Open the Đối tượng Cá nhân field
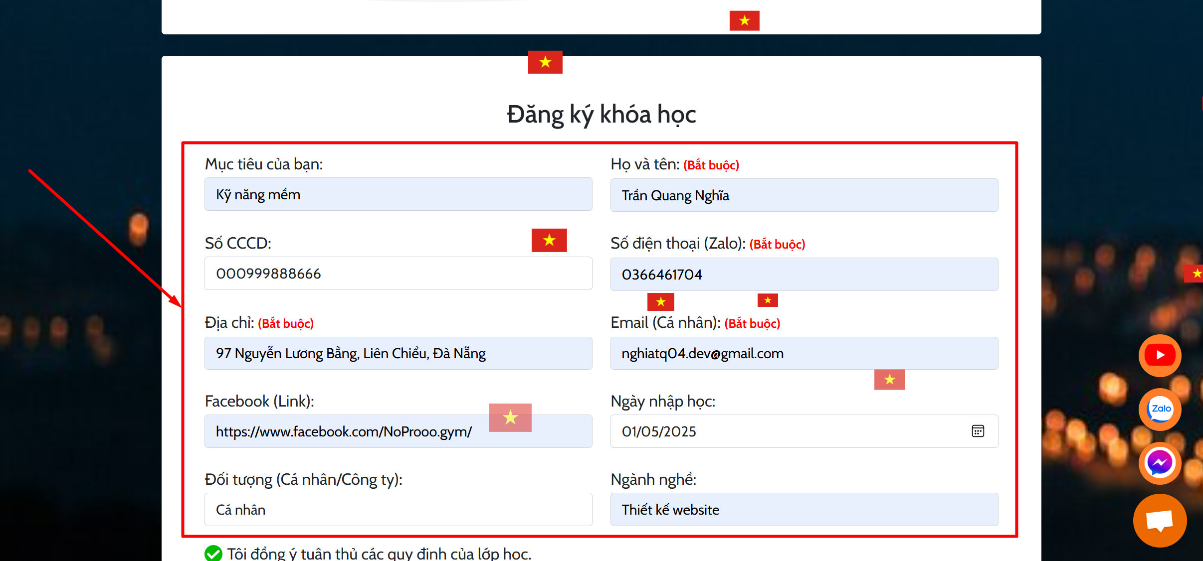Screen dimensions: 1203x561 [398, 510]
